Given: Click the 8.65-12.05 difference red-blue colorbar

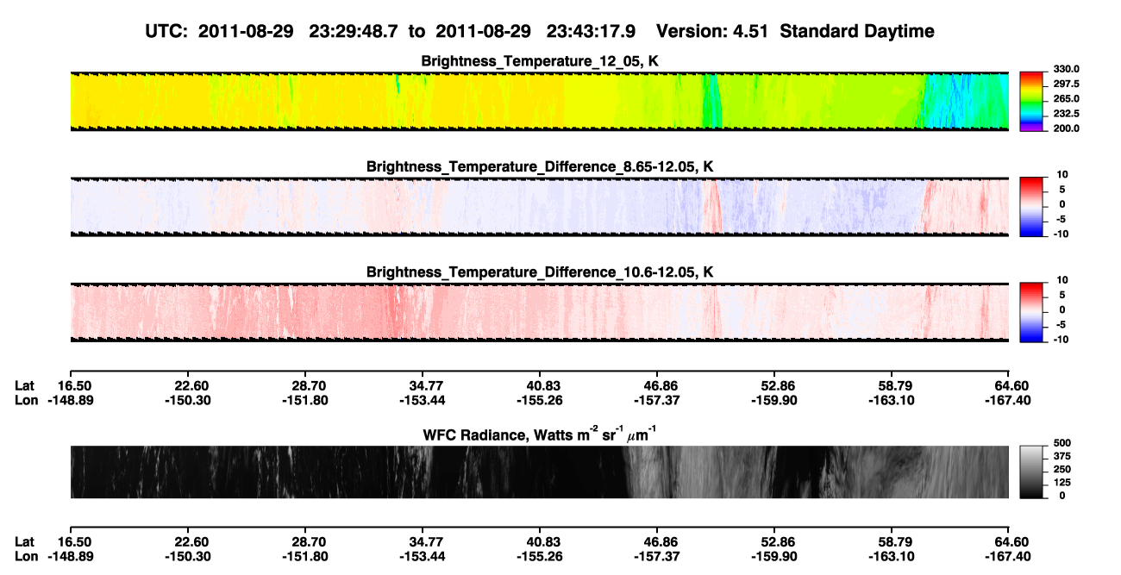Looking at the screenshot, I should (1032, 206).
